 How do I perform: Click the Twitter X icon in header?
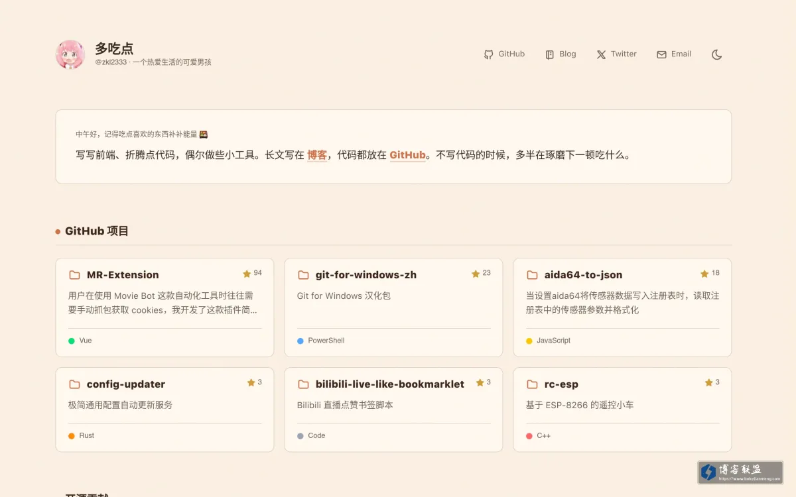tap(601, 54)
